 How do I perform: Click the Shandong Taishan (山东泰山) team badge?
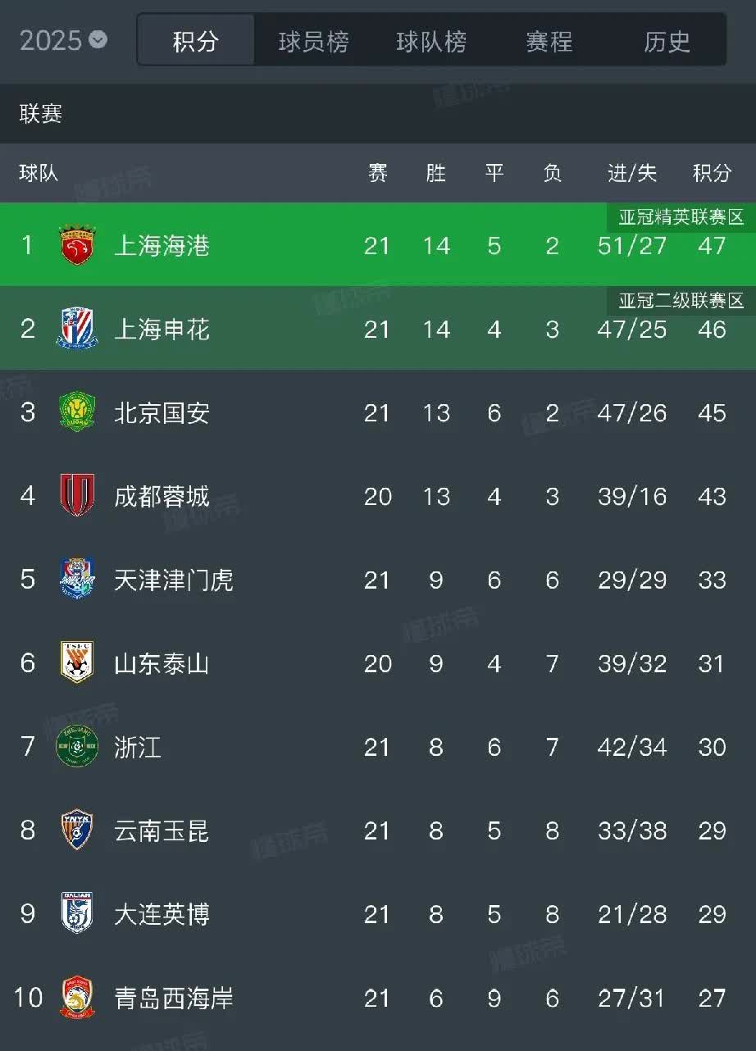77,663
